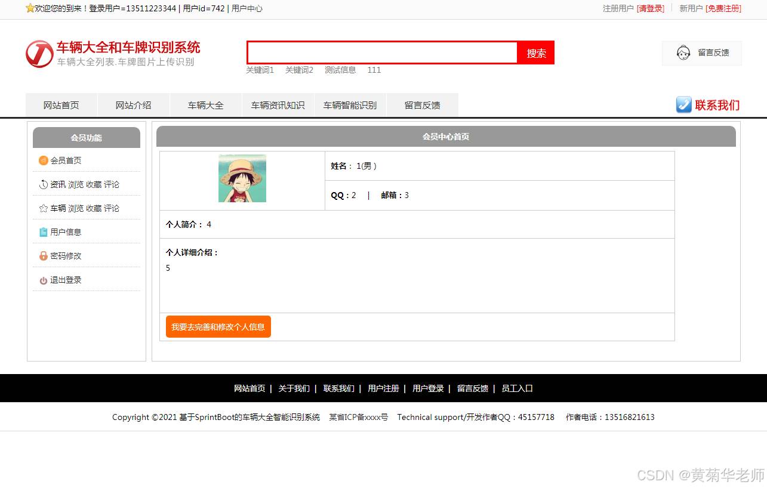Image resolution: width=767 pixels, height=488 pixels.
Task: Click the user avatar thumbnail
Action: point(242,178)
